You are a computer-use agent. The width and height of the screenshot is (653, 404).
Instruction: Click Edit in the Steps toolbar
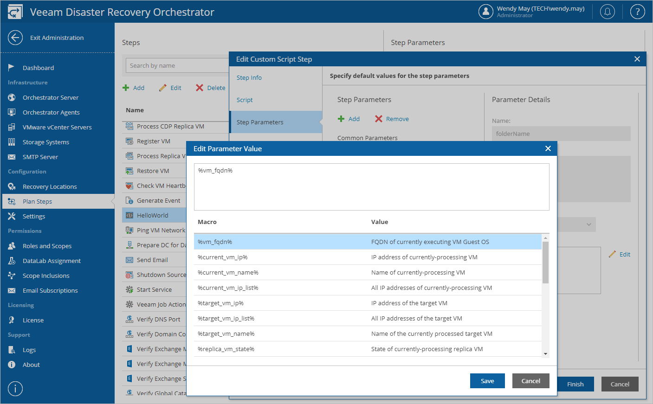[170, 88]
